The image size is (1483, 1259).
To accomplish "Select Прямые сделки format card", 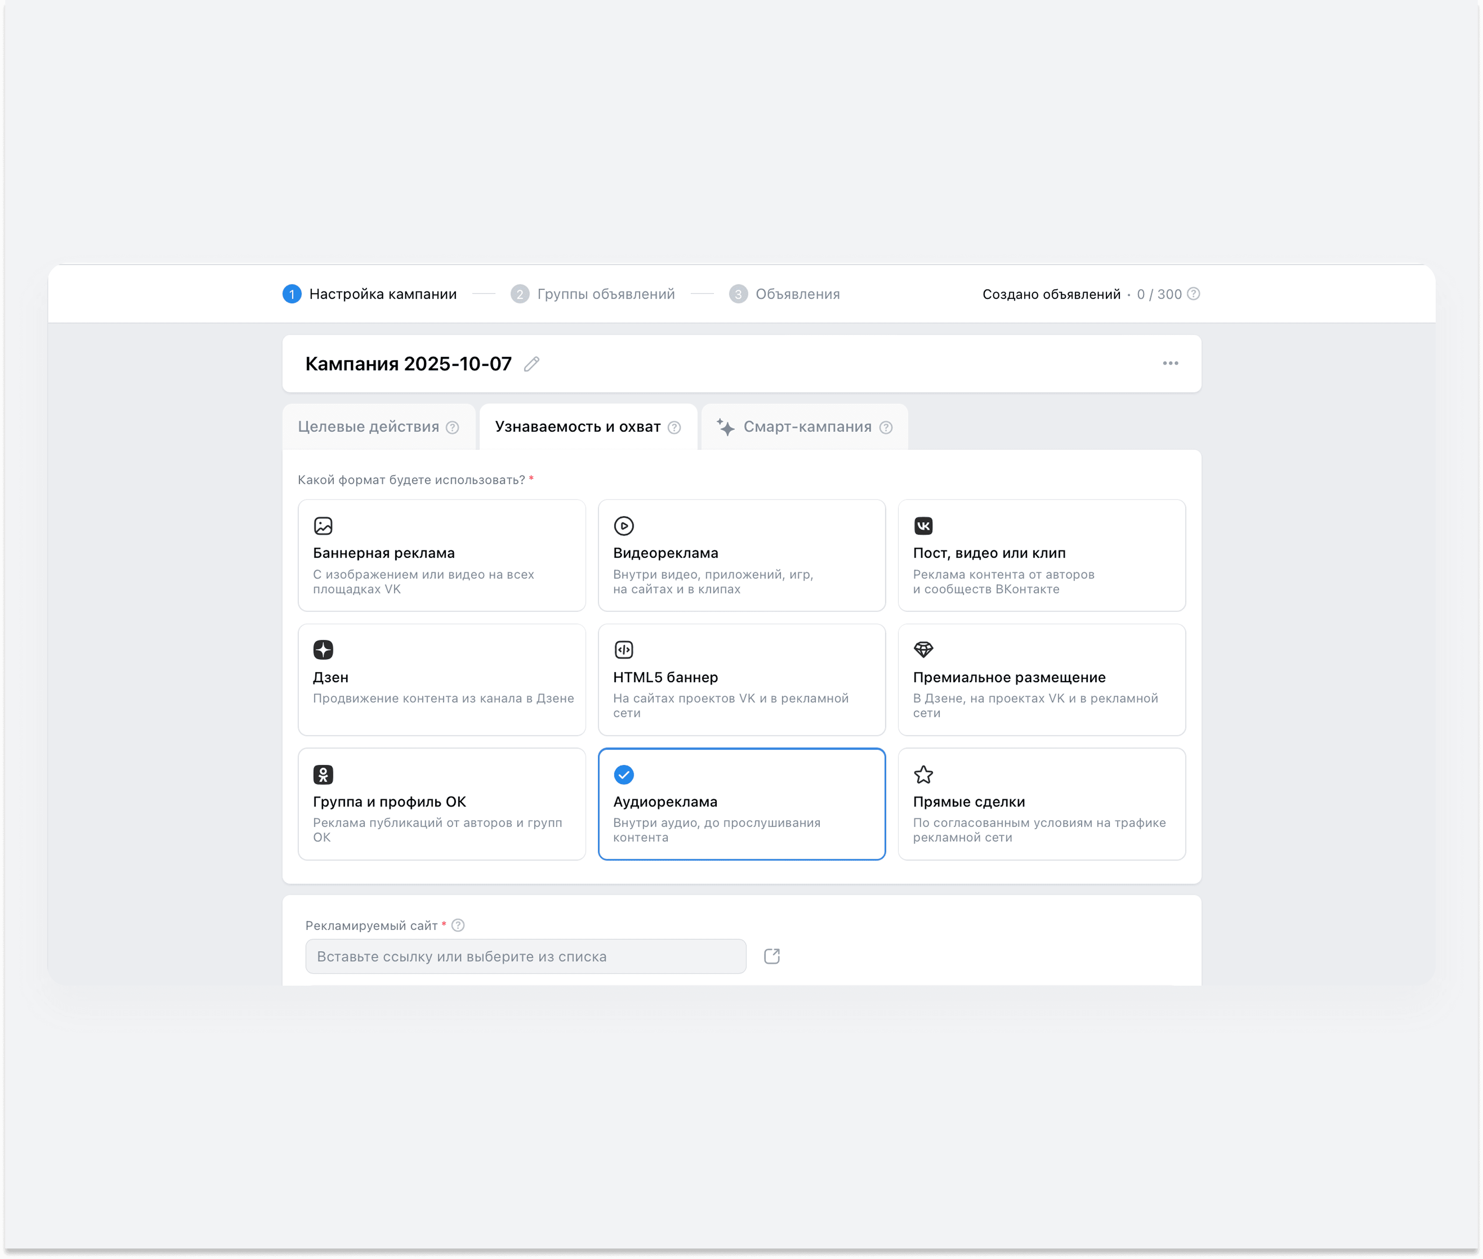I will [1041, 804].
